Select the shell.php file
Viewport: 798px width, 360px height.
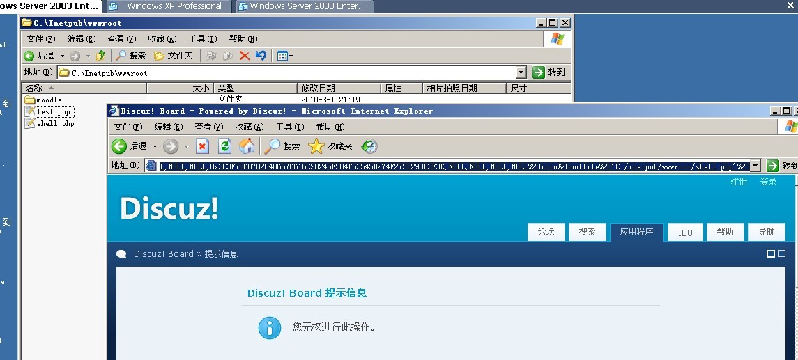pos(49,123)
